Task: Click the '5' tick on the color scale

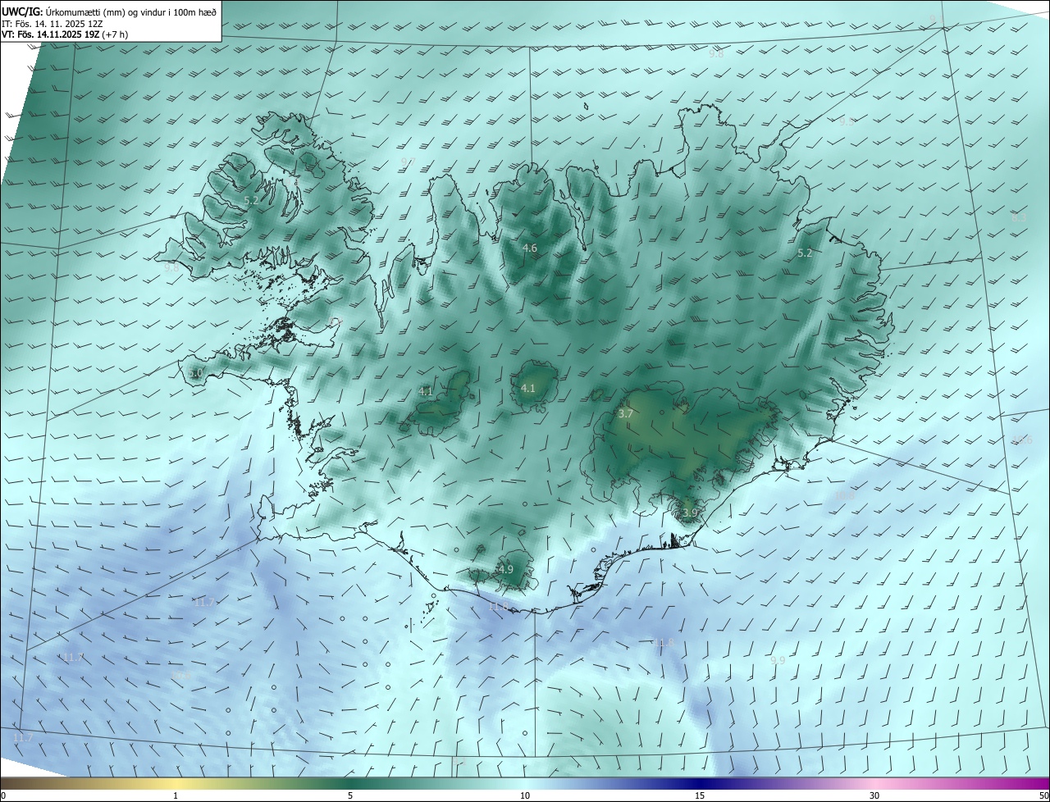Action: [350, 795]
